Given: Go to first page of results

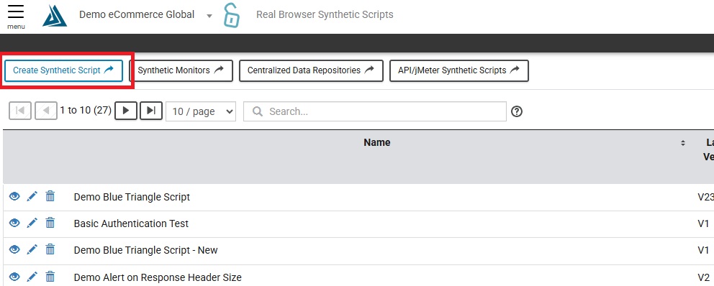Looking at the screenshot, I should coord(20,111).
